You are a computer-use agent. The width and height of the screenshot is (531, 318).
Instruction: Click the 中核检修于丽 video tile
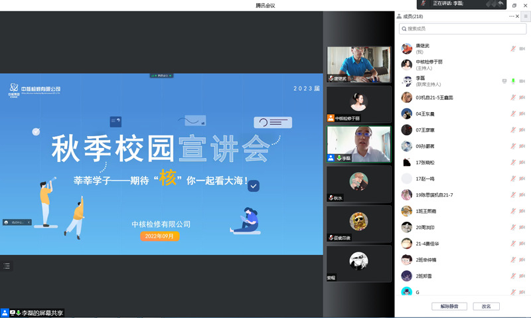[x=358, y=104]
